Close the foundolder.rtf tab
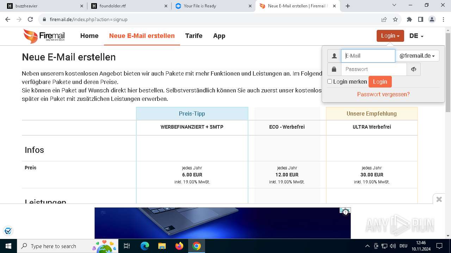This screenshot has width=451, height=253. pos(166,6)
